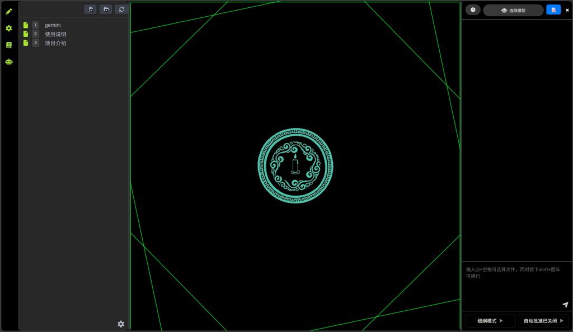Open settings from the left sidebar gear

pos(8,28)
